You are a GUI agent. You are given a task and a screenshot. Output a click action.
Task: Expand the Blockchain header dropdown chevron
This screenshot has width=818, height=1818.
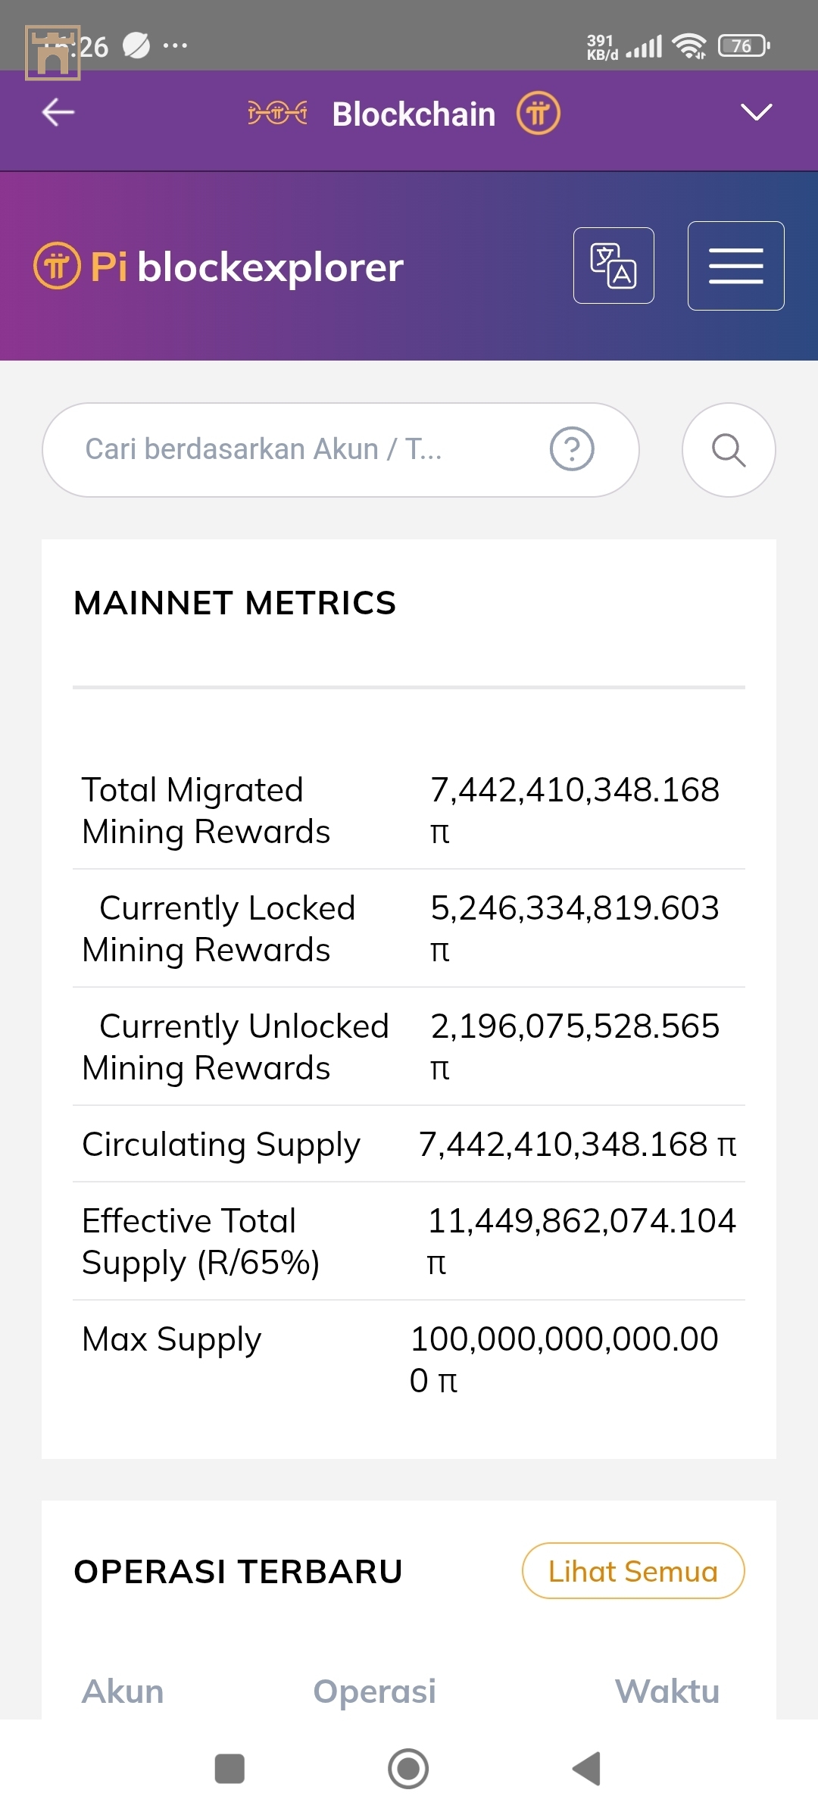pos(756,112)
